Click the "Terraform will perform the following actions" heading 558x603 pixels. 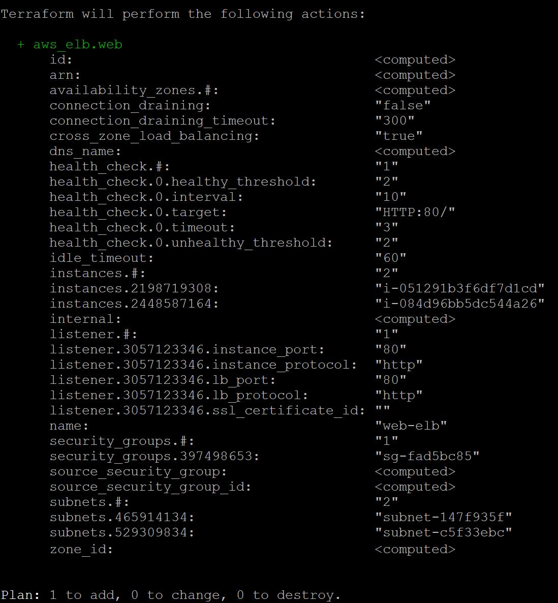pyautogui.click(x=182, y=14)
